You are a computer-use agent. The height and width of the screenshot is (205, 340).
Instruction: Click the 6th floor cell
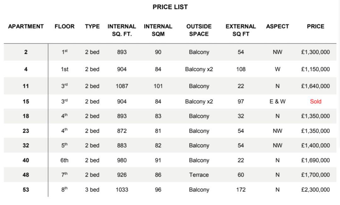65,160
